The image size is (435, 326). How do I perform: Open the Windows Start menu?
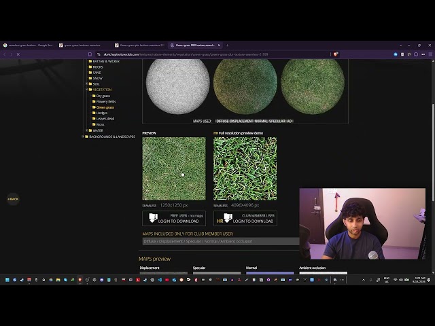click(x=7, y=280)
